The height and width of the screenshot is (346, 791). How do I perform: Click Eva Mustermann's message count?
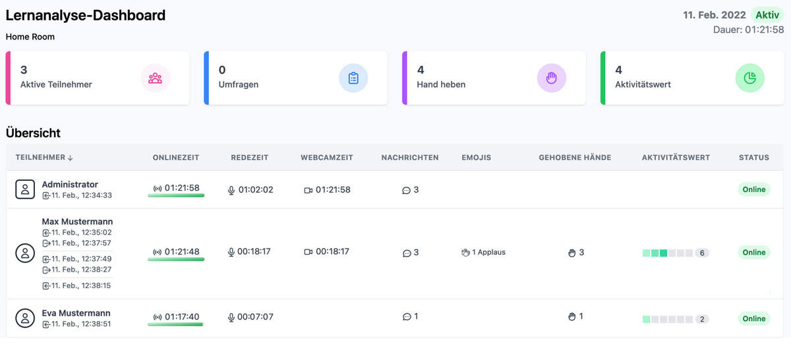(x=410, y=316)
